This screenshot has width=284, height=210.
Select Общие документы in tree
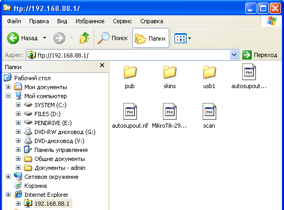pos(60,159)
